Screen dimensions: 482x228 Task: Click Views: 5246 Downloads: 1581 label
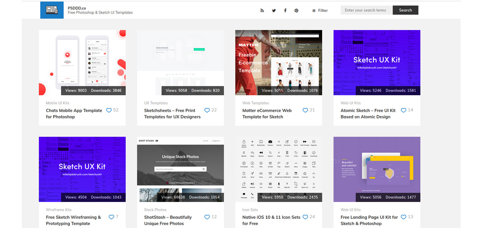(x=388, y=90)
